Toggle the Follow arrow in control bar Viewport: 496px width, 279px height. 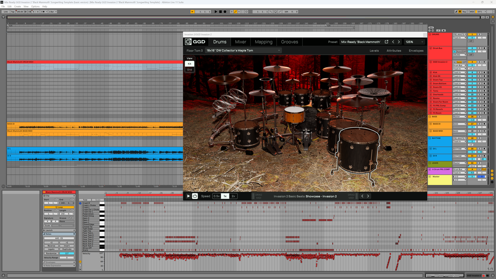click(193, 12)
